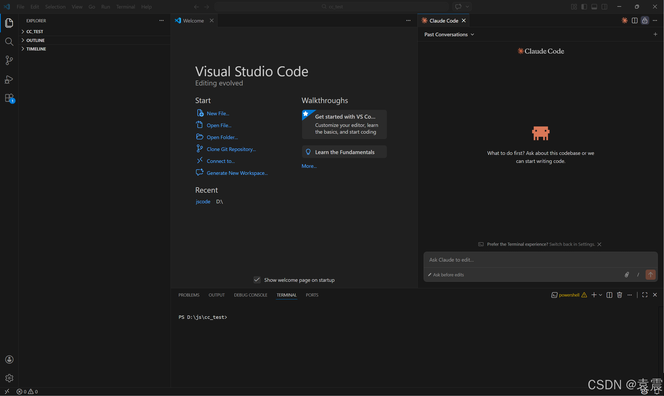This screenshot has height=396, width=664.
Task: Switch to the PROBLEMS panel tab
Action: [x=189, y=295]
